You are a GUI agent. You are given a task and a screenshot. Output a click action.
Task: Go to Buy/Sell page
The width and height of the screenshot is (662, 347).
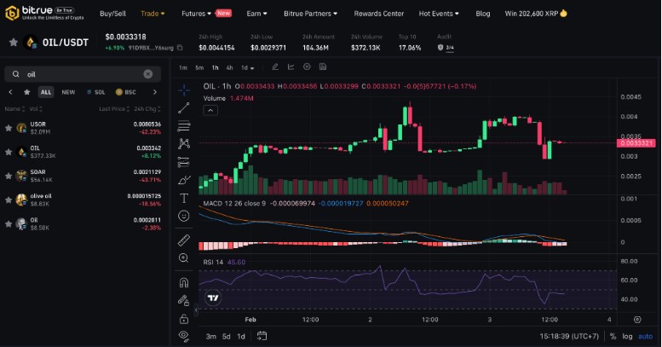(112, 14)
